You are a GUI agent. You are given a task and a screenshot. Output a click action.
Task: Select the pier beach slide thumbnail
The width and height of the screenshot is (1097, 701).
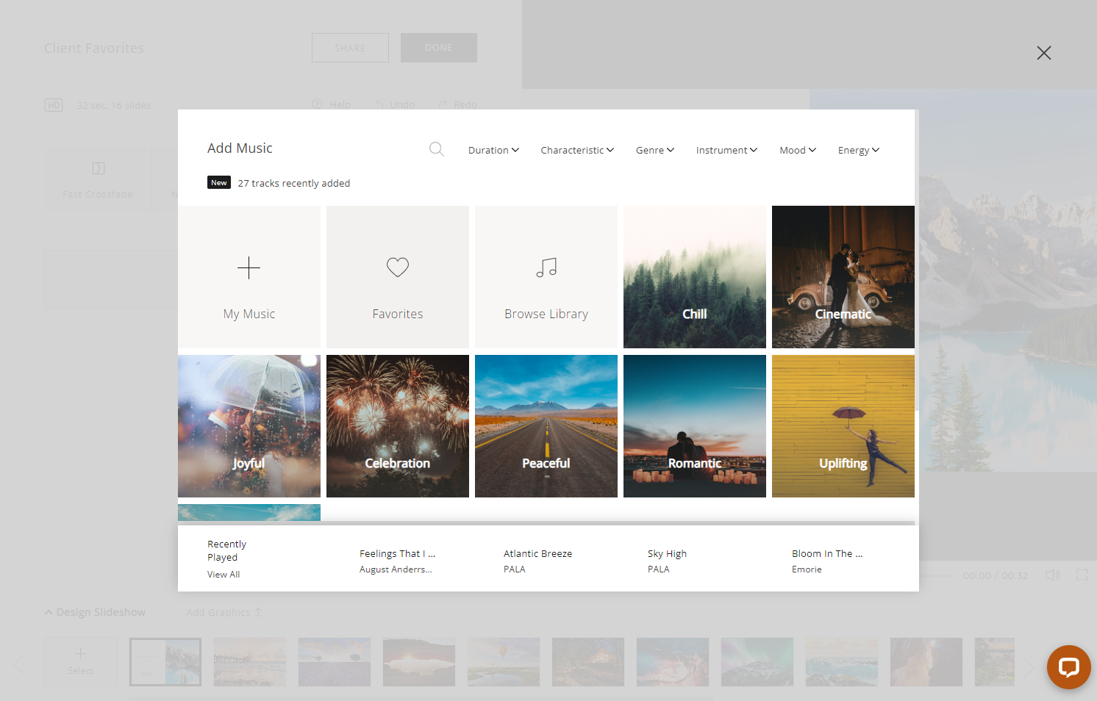pyautogui.click(x=250, y=662)
